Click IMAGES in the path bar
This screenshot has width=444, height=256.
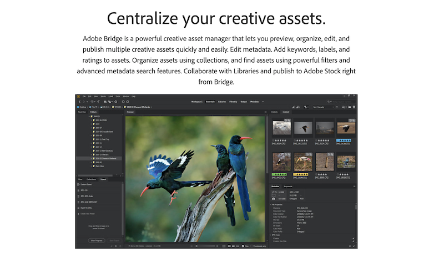118,107
